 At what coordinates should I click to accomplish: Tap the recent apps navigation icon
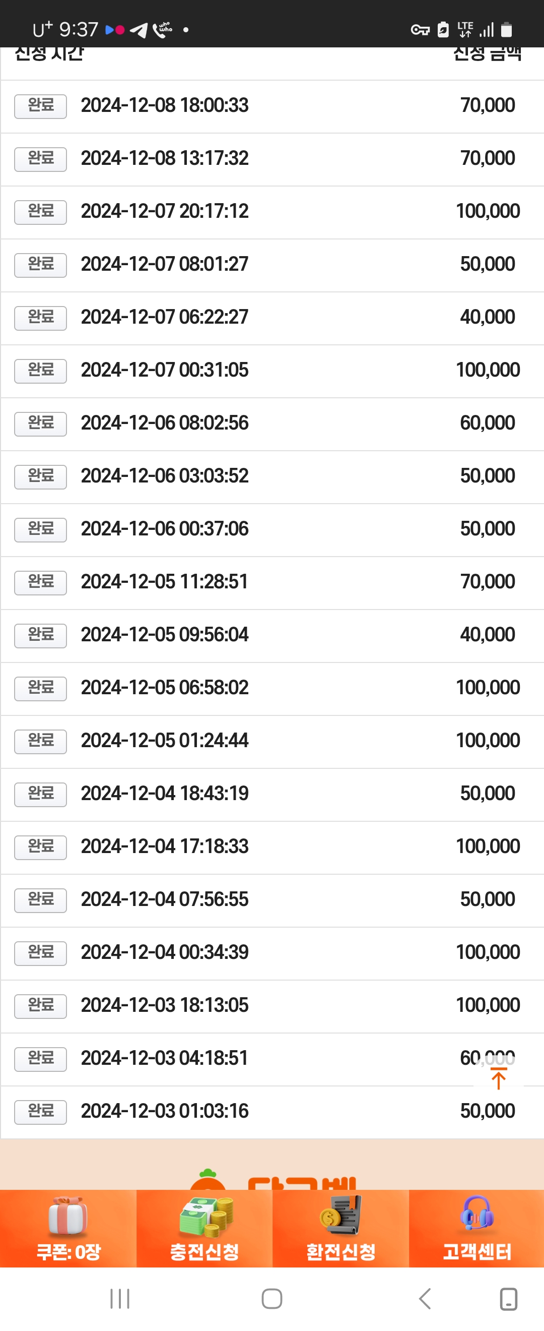[x=120, y=1298]
